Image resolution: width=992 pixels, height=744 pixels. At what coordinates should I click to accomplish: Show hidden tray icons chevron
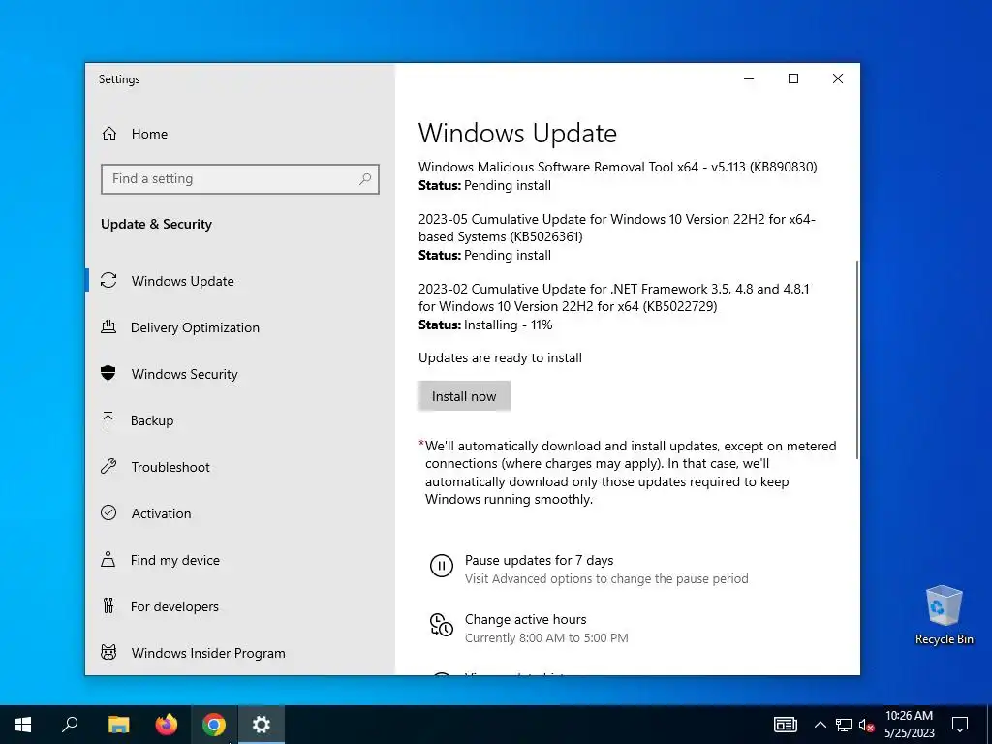(820, 725)
